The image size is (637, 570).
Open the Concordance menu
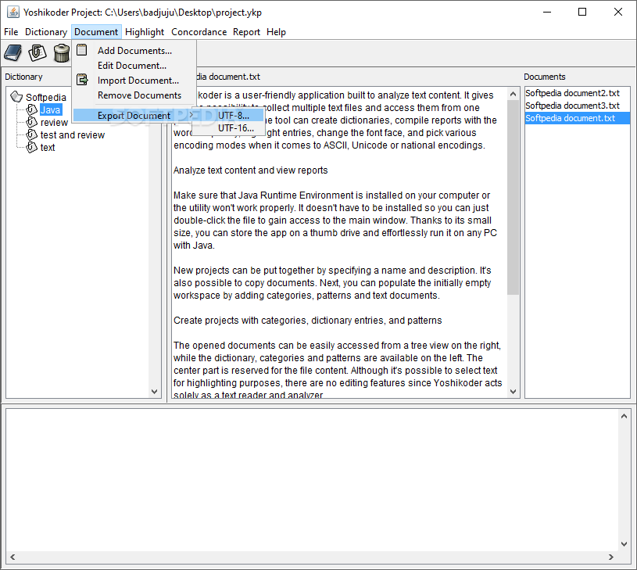(x=199, y=32)
